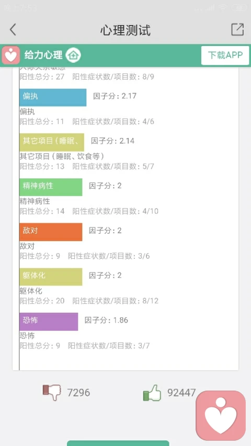The width and height of the screenshot is (251, 446).
Task: Click the green button at the bottom edge
Action: (x=118, y=443)
